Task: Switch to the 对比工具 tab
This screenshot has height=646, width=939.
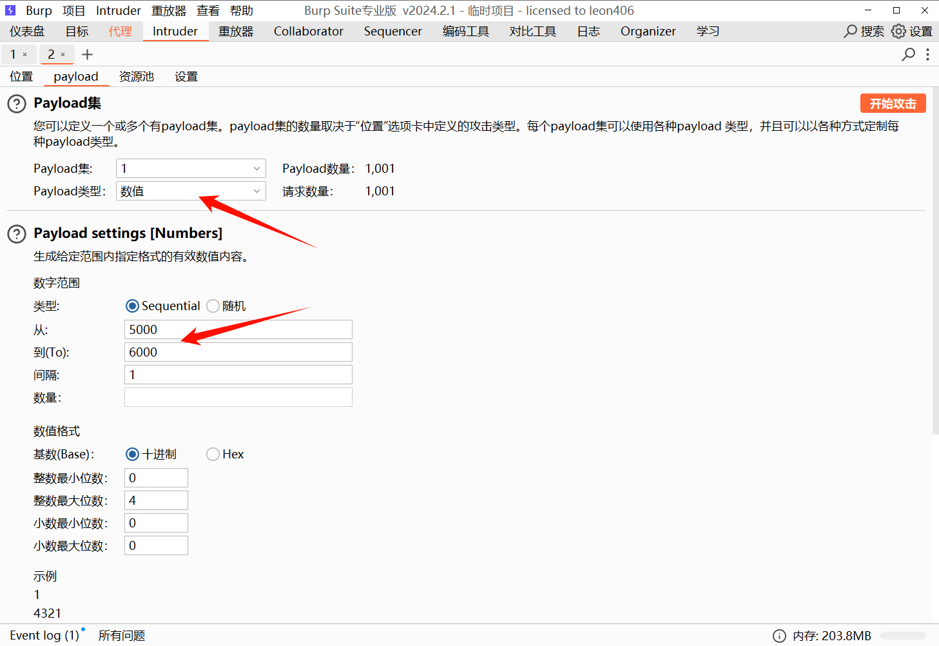Action: (x=533, y=31)
